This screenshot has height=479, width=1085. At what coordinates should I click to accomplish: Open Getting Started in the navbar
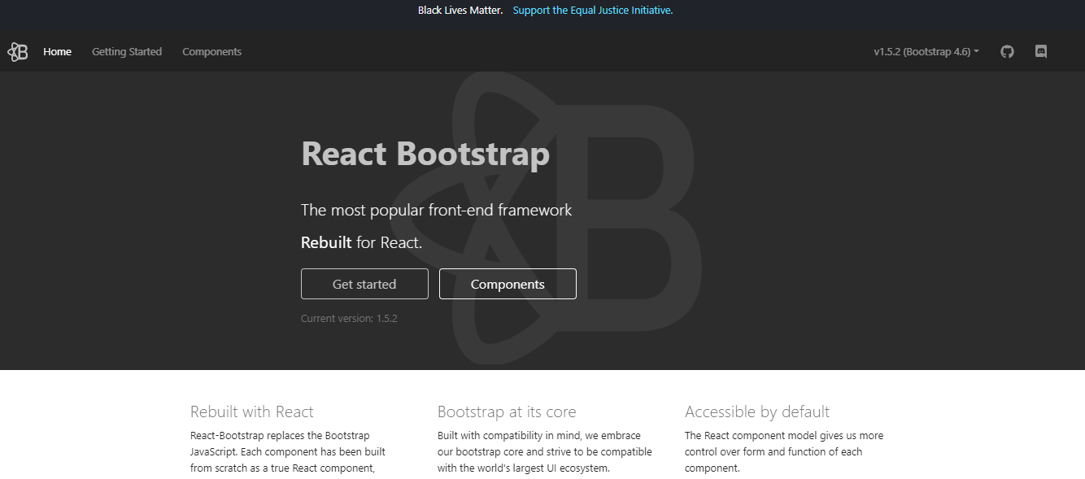(x=127, y=52)
